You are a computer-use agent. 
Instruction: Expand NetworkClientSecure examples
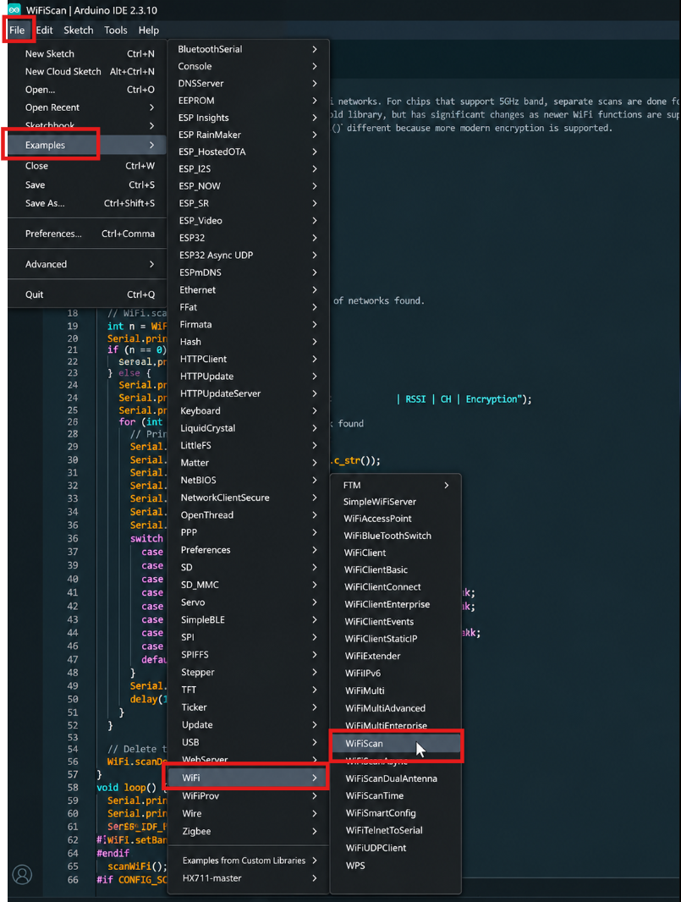pos(248,498)
